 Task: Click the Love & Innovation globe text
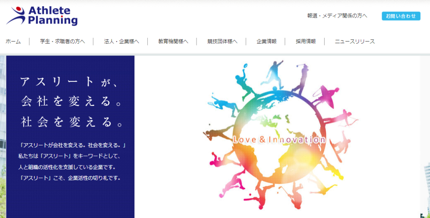tap(279, 140)
